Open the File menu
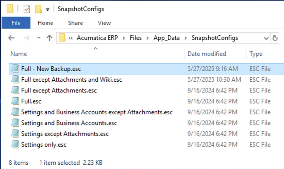This screenshot has width=284, height=169. click(x=15, y=23)
